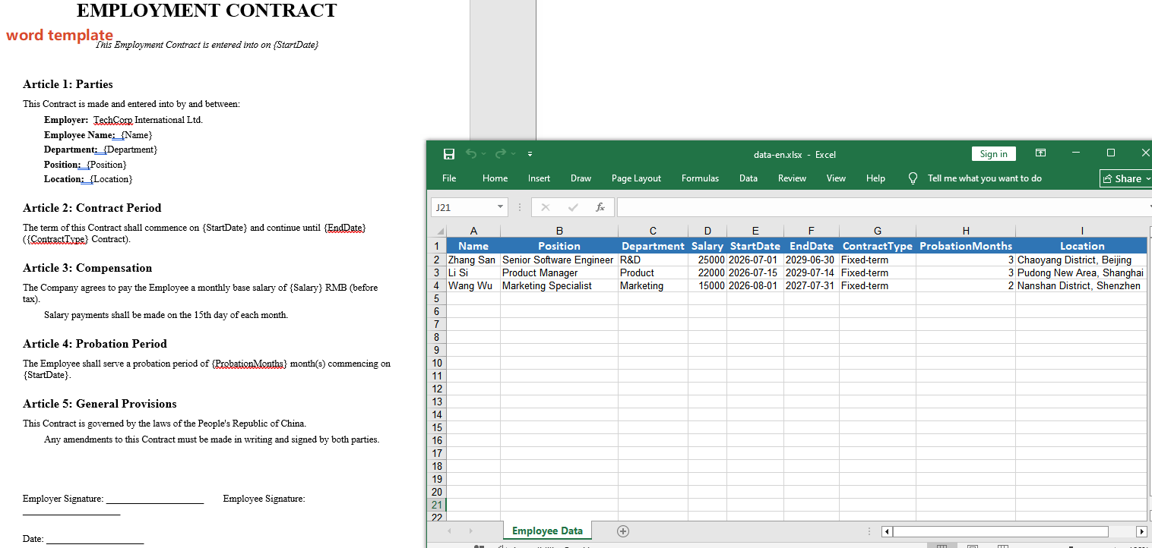Click {Name} placeholder in Word template

[x=137, y=135]
